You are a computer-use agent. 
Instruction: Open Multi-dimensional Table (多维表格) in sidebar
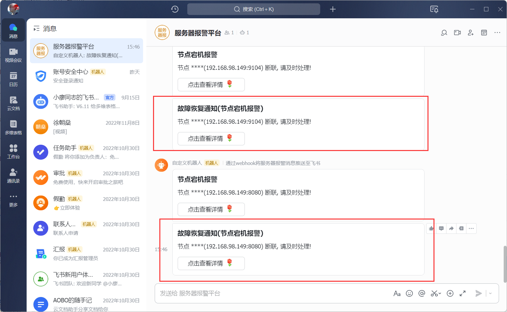pos(13,127)
